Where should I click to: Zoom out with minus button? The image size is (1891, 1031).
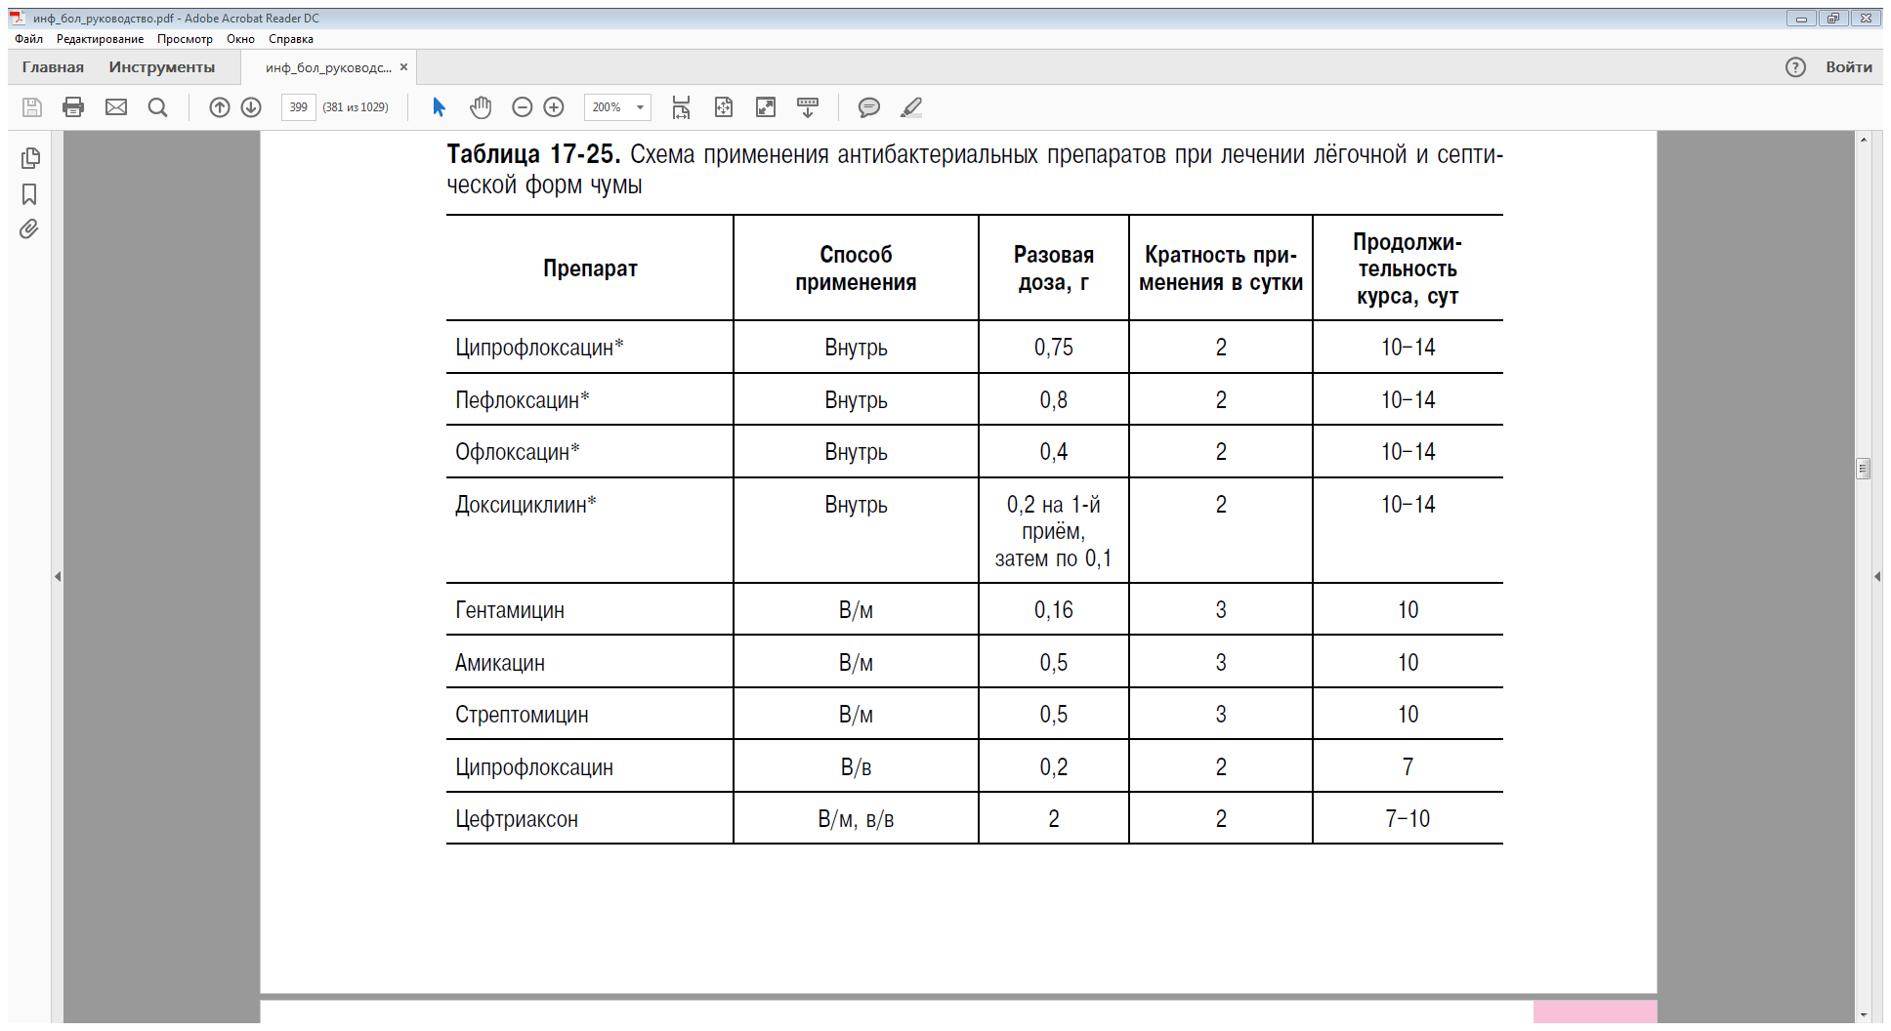523,107
